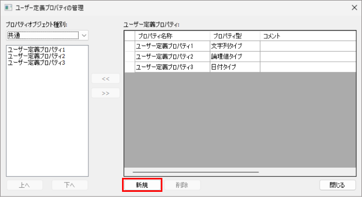Click the 新規 button
This screenshot has height=197, width=362.
coord(142,185)
